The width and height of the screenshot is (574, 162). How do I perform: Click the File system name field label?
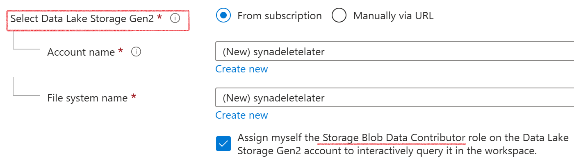click(87, 98)
